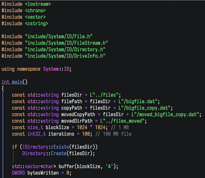Screen dimensions: 205x178
Task: Click "include/System/IO/Directory.h" string
Action: pos(65,50)
